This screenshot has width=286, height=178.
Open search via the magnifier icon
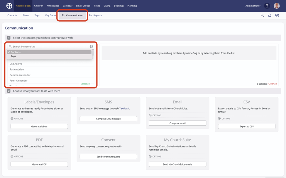pyautogui.click(x=262, y=15)
